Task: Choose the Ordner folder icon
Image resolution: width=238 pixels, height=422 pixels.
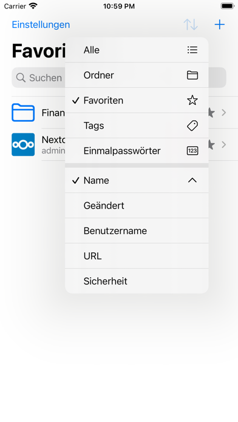Action: coord(192,75)
